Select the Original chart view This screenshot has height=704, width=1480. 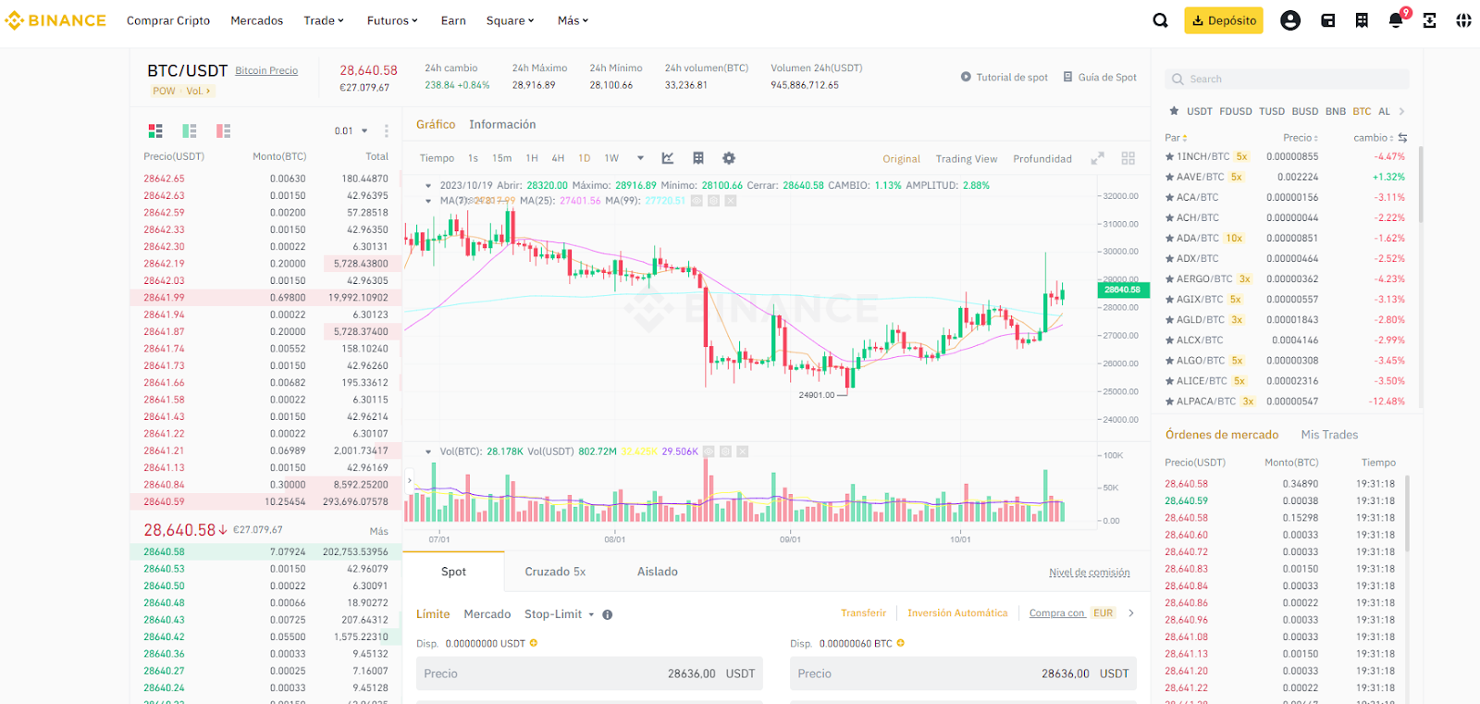[x=901, y=159]
